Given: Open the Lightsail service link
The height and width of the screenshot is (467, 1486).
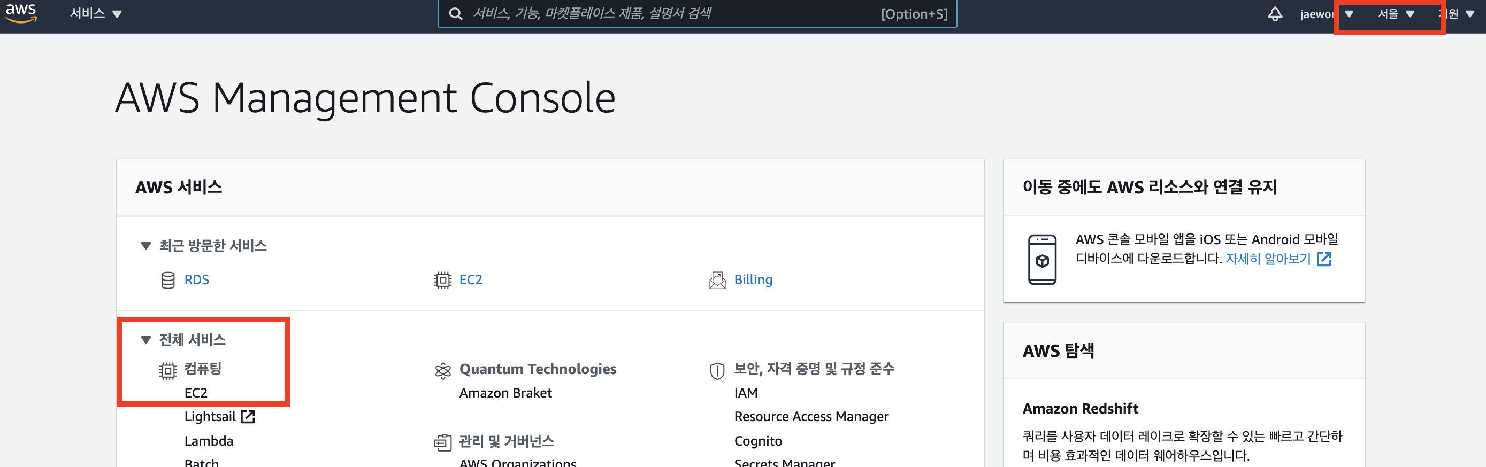Looking at the screenshot, I should coord(210,417).
